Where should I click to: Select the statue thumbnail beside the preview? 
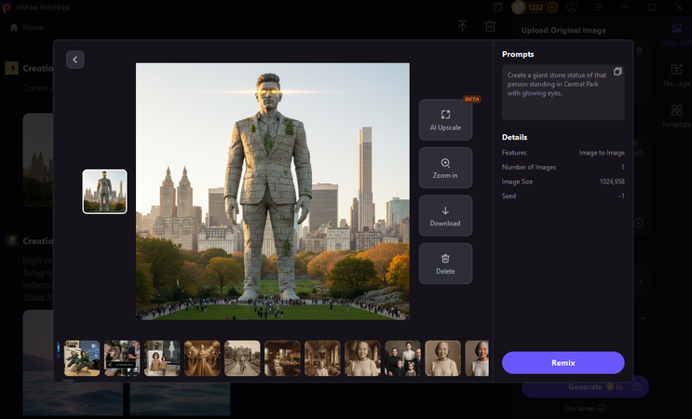tap(104, 192)
